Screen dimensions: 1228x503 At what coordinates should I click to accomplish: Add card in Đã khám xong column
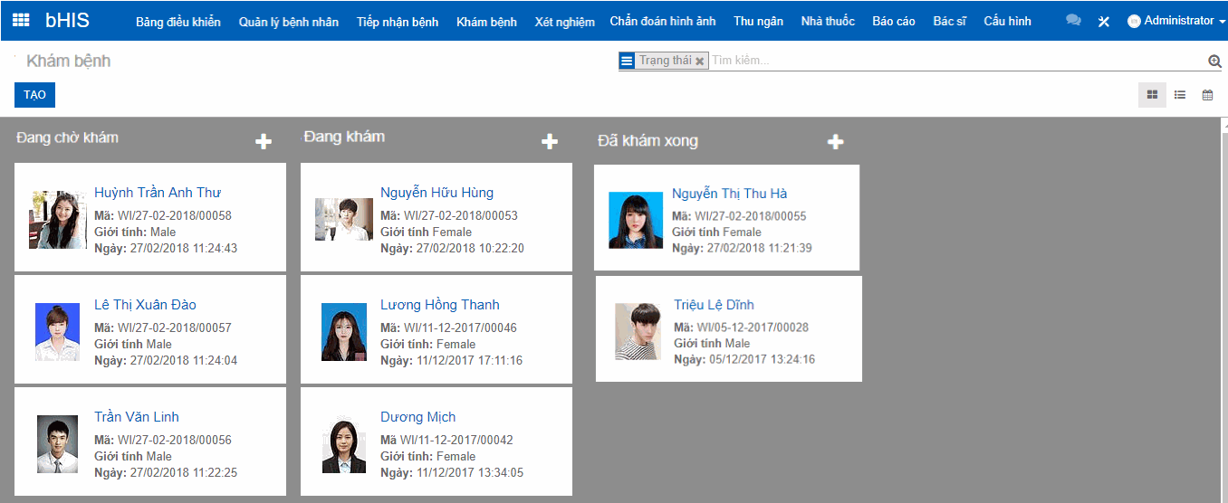coord(836,141)
